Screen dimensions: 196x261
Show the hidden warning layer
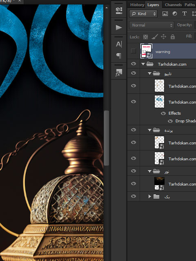[x=134, y=51]
